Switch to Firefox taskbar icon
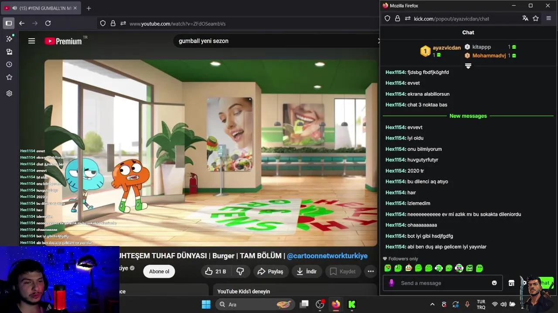 point(336,304)
